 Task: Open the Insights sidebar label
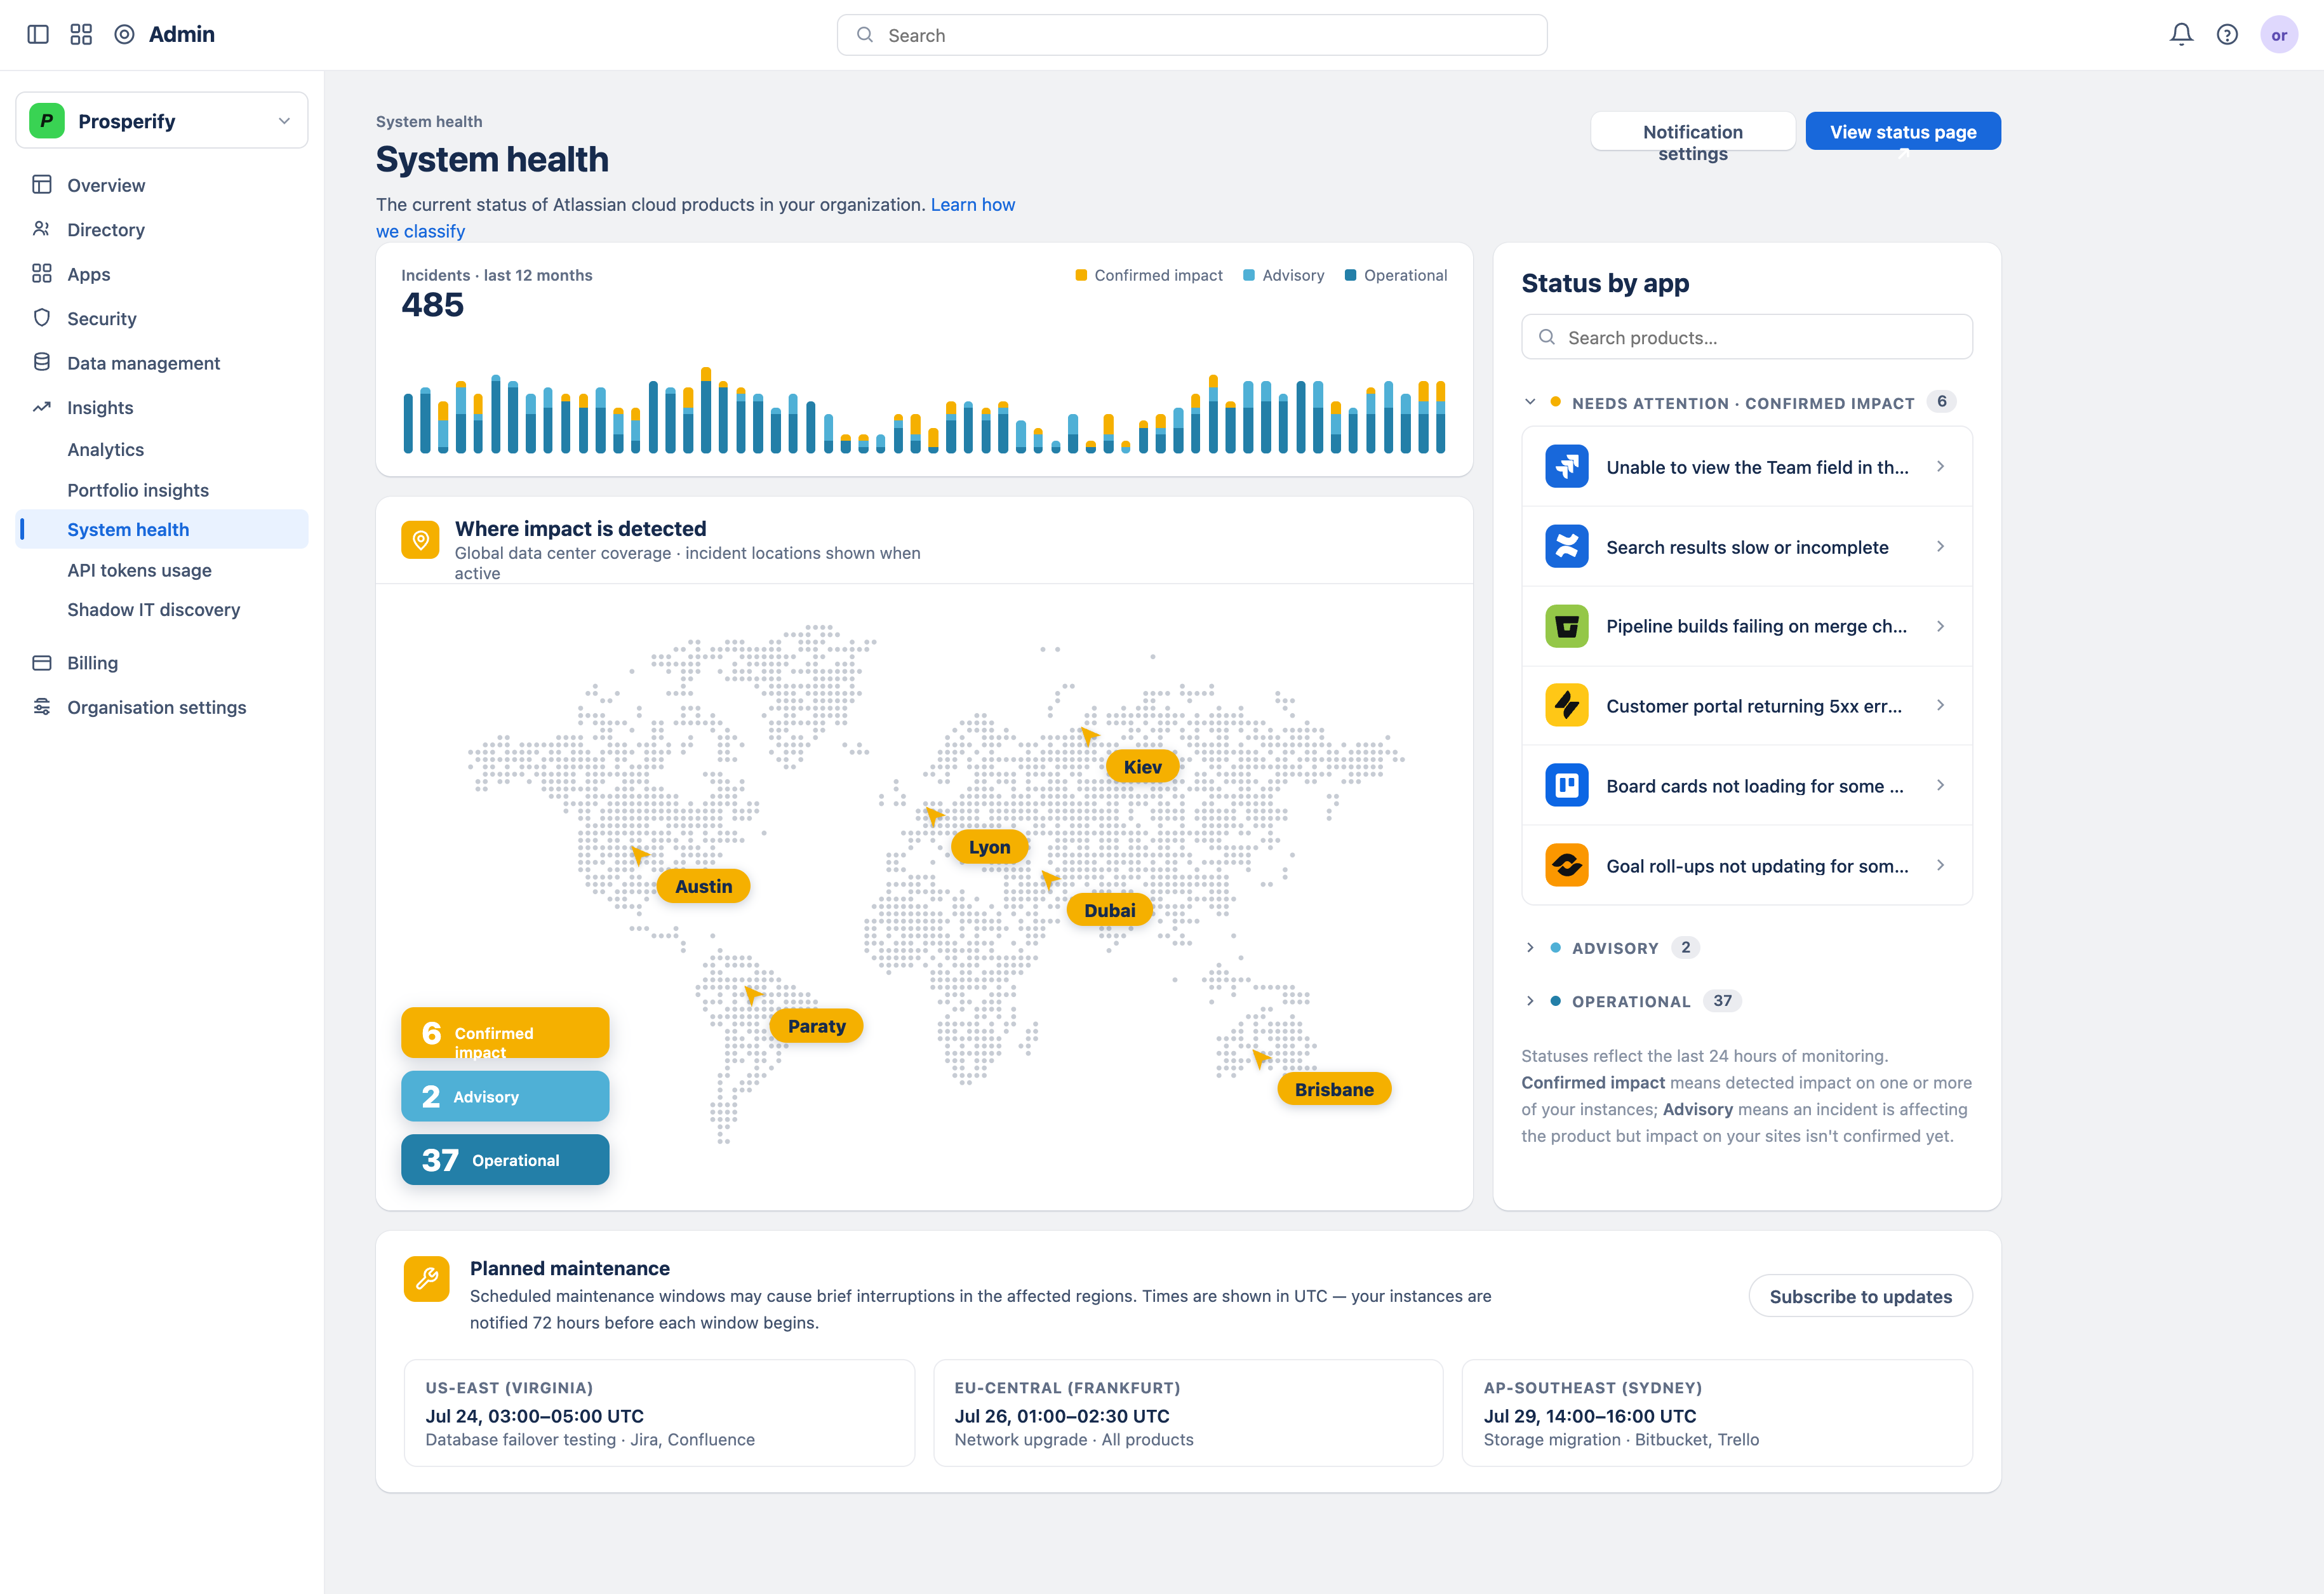click(x=100, y=407)
